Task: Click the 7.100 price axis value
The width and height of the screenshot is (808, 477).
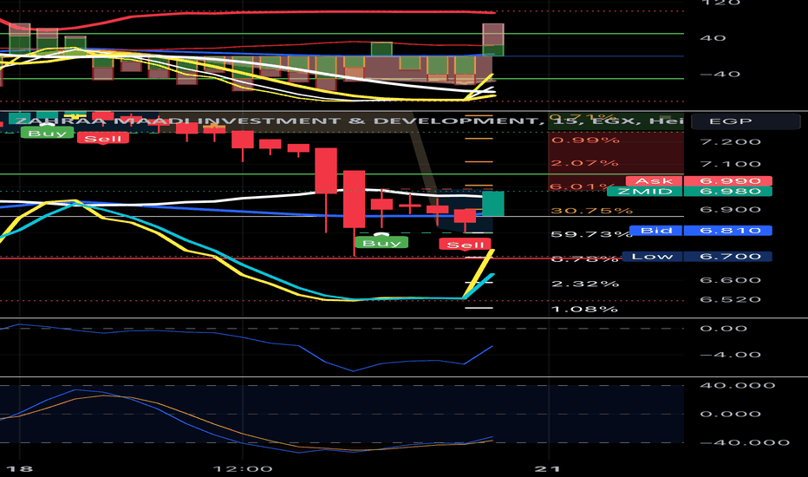Action: coord(730,164)
